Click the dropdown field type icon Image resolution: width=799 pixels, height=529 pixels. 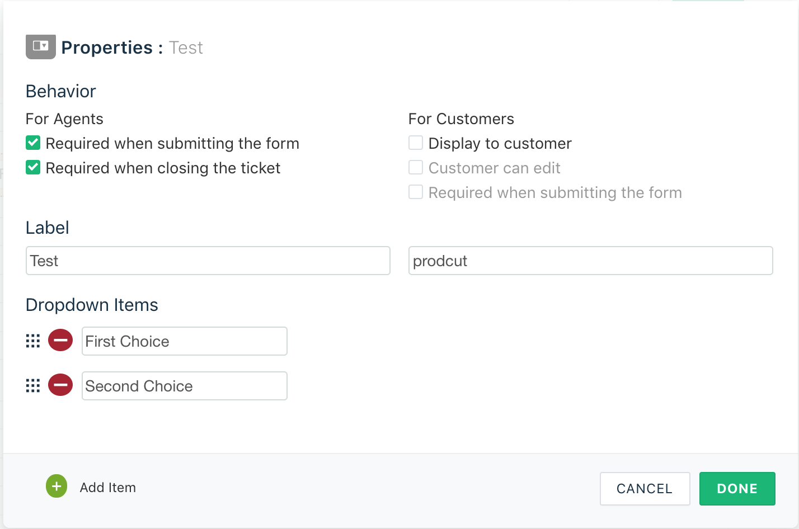click(40, 47)
